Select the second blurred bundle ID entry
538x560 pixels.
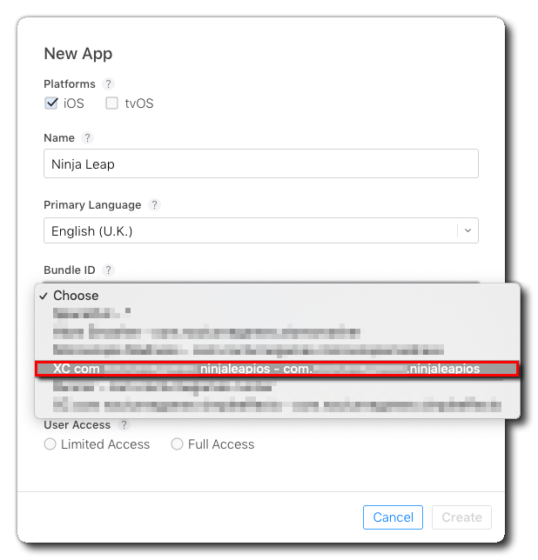pos(278,332)
